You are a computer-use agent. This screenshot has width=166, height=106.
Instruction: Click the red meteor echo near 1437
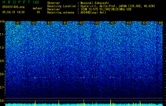tap(111, 77)
